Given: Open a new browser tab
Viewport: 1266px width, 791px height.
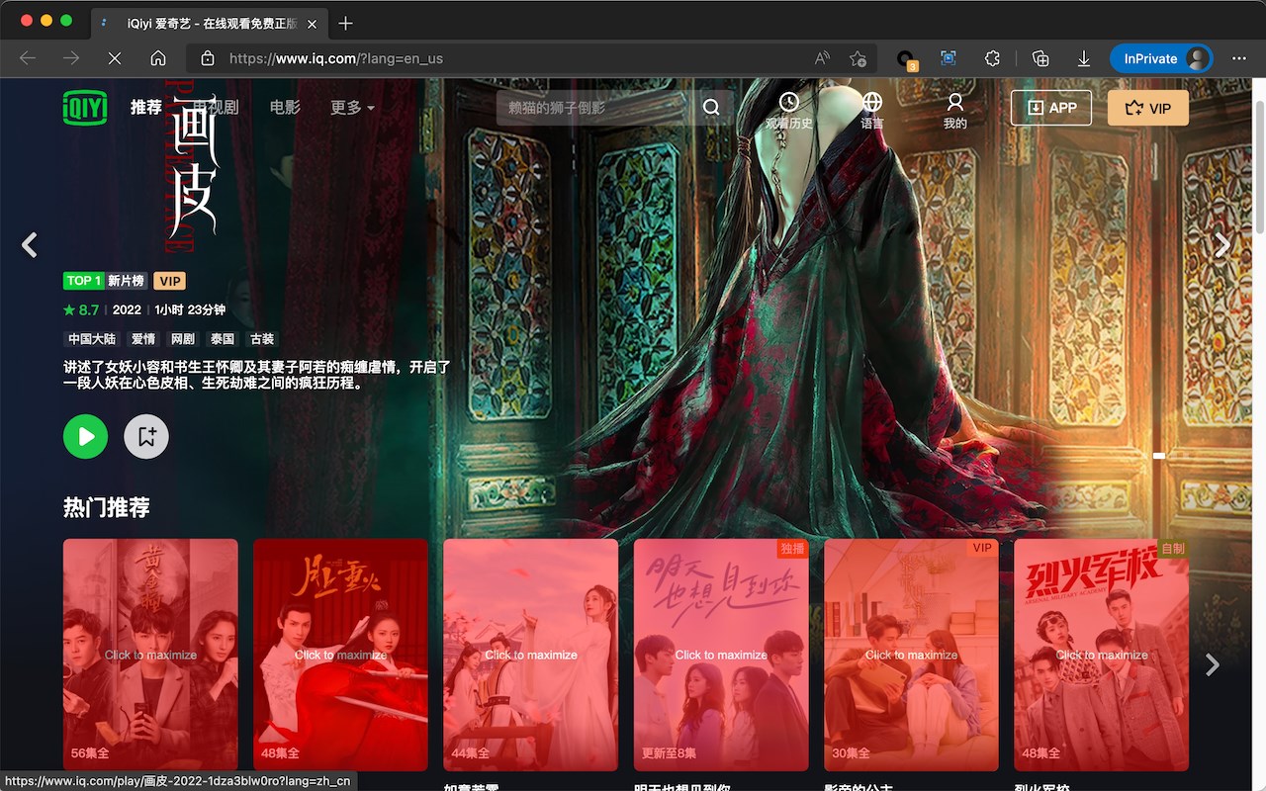Looking at the screenshot, I should [x=345, y=23].
